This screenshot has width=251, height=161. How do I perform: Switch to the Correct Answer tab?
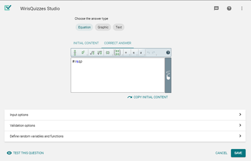[117, 43]
